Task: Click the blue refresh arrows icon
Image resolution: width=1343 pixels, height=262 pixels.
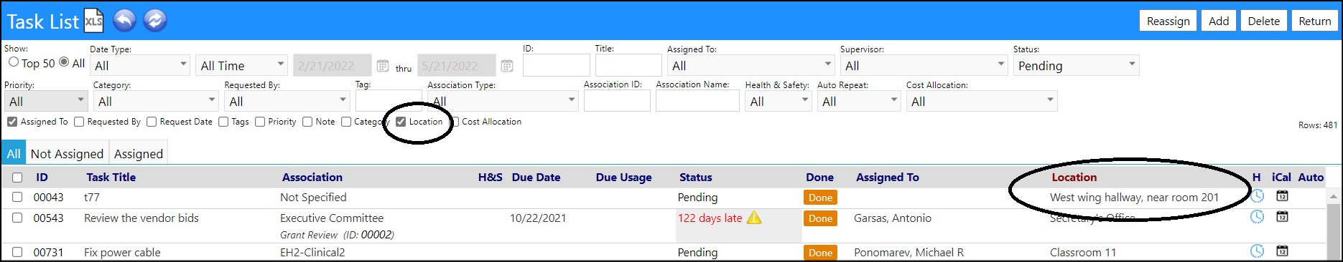Action: coord(155,20)
